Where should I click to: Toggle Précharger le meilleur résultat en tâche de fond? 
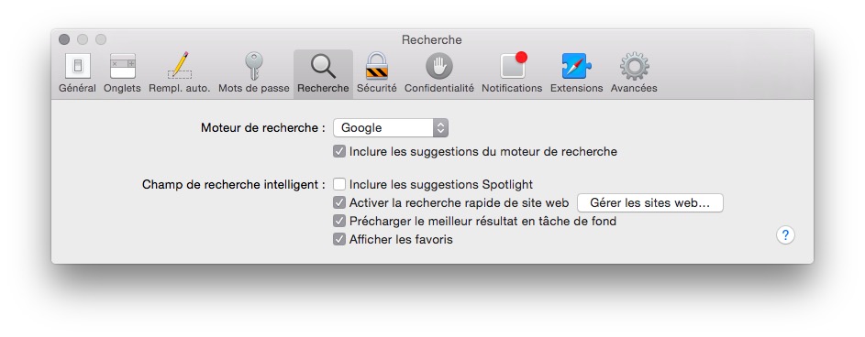[339, 222]
